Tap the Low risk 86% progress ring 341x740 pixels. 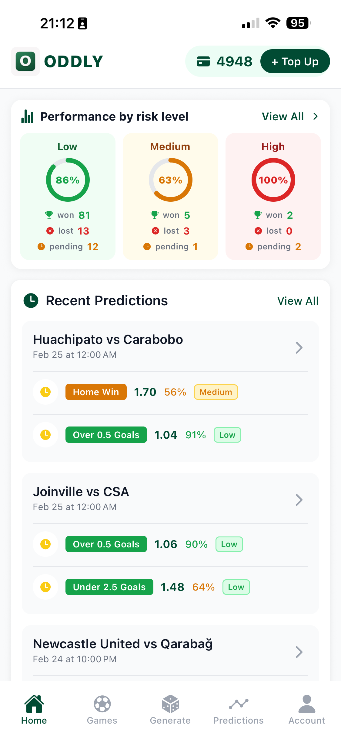pos(68,180)
